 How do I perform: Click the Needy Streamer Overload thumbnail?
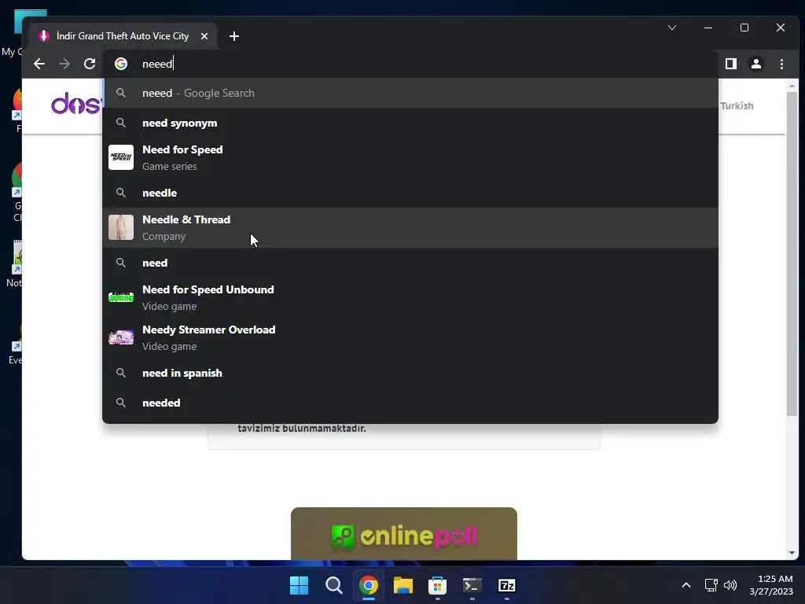pyautogui.click(x=121, y=337)
